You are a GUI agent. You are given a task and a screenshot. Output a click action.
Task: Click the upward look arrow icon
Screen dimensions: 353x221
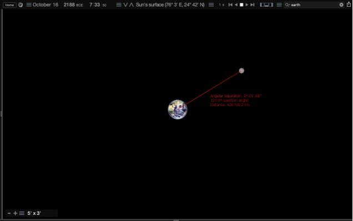tap(132, 5)
